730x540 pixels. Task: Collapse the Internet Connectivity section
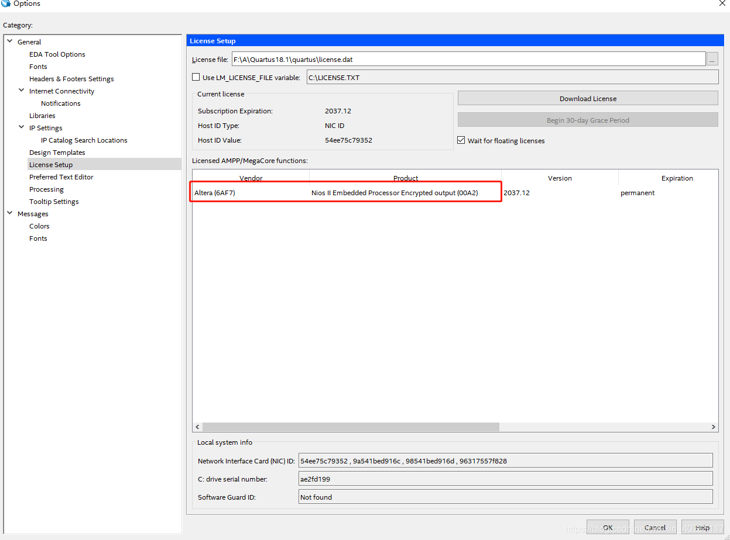(21, 91)
